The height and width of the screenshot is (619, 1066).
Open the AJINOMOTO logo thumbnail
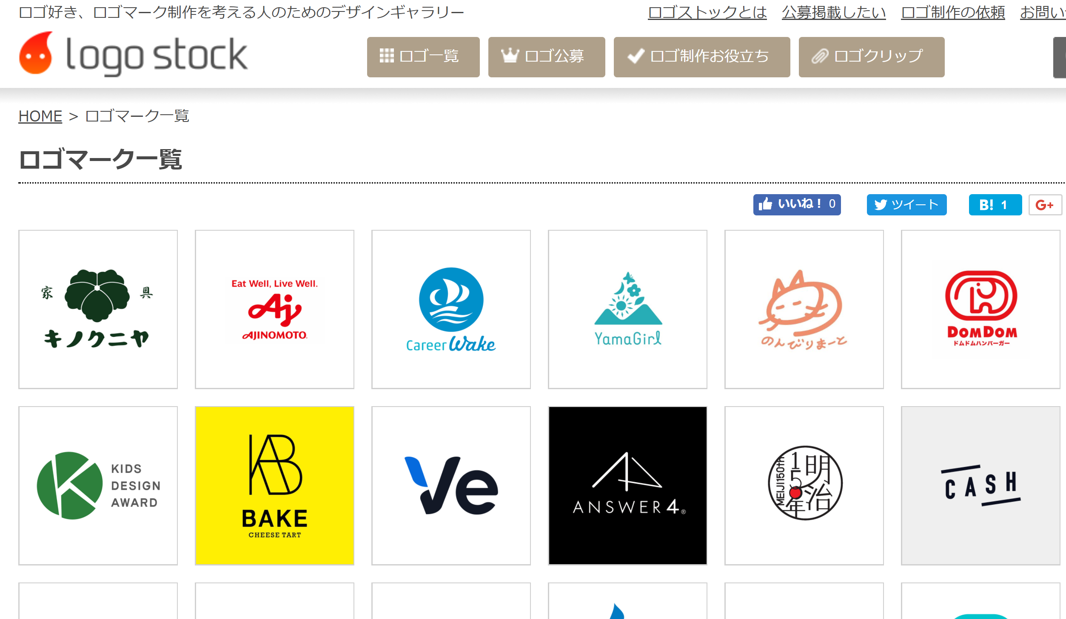point(274,309)
